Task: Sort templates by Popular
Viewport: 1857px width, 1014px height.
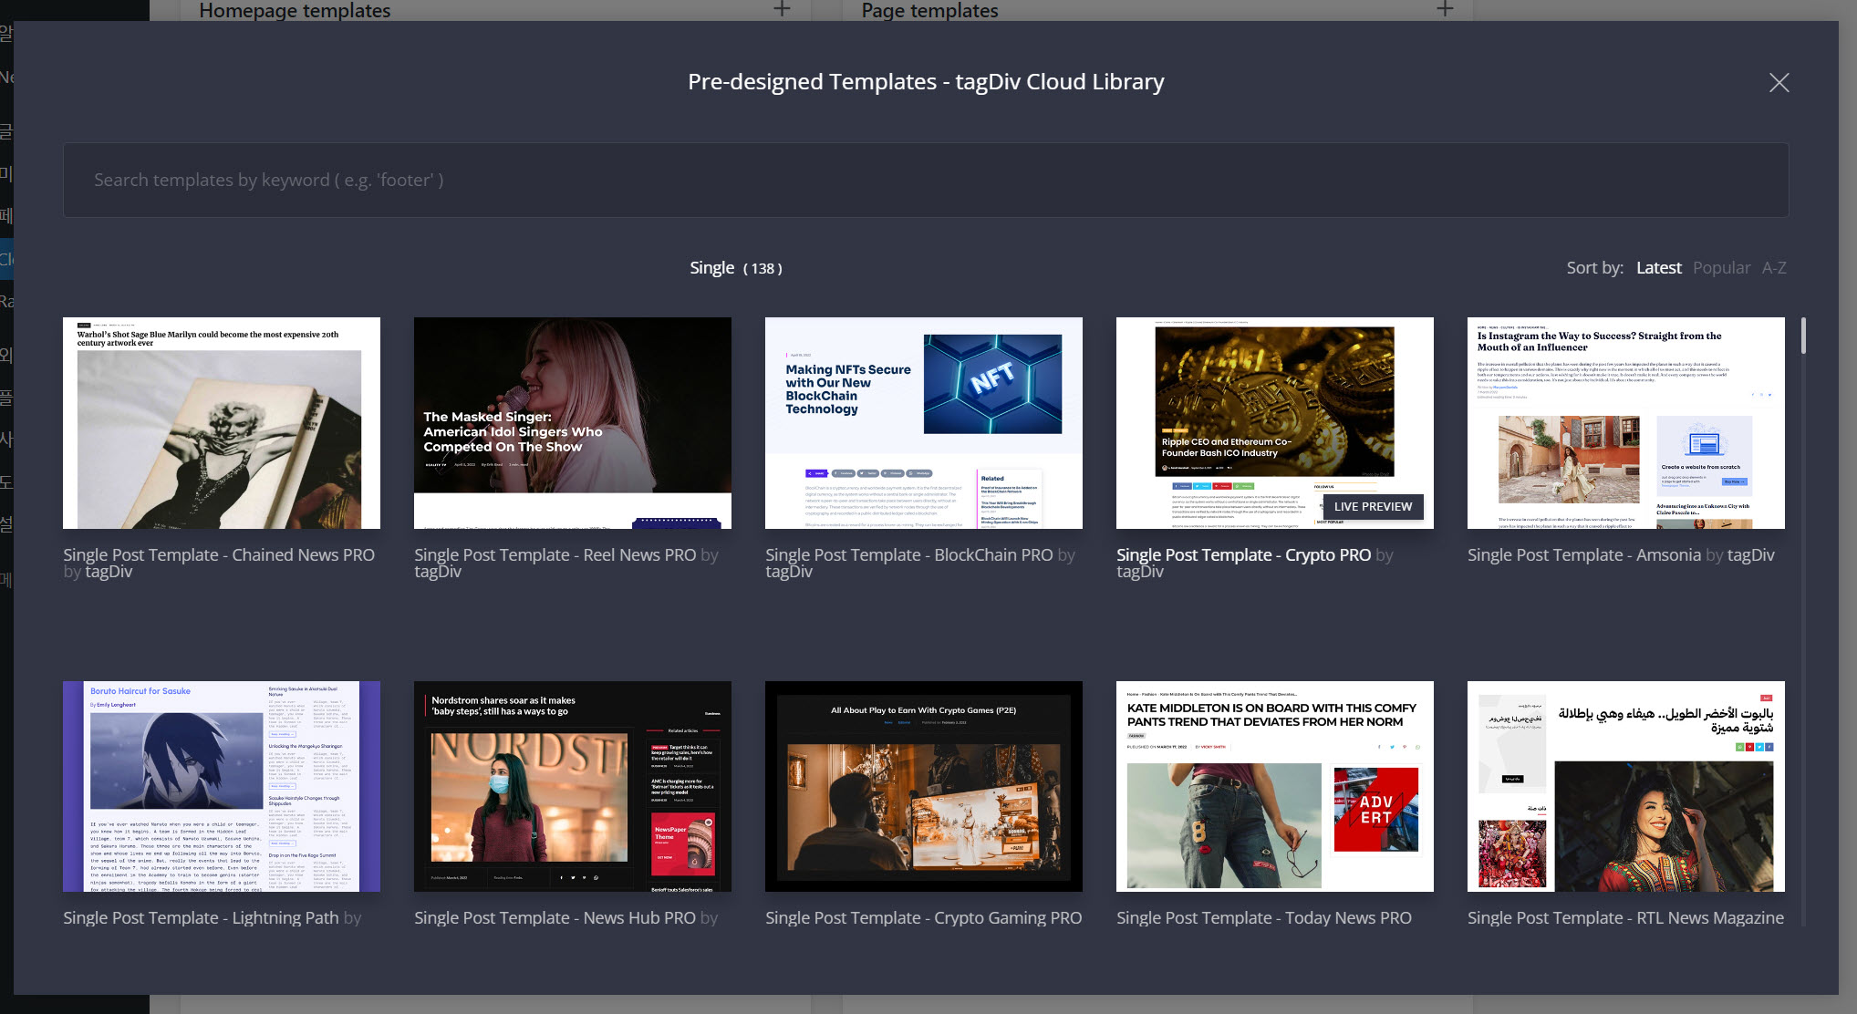Action: coord(1721,268)
